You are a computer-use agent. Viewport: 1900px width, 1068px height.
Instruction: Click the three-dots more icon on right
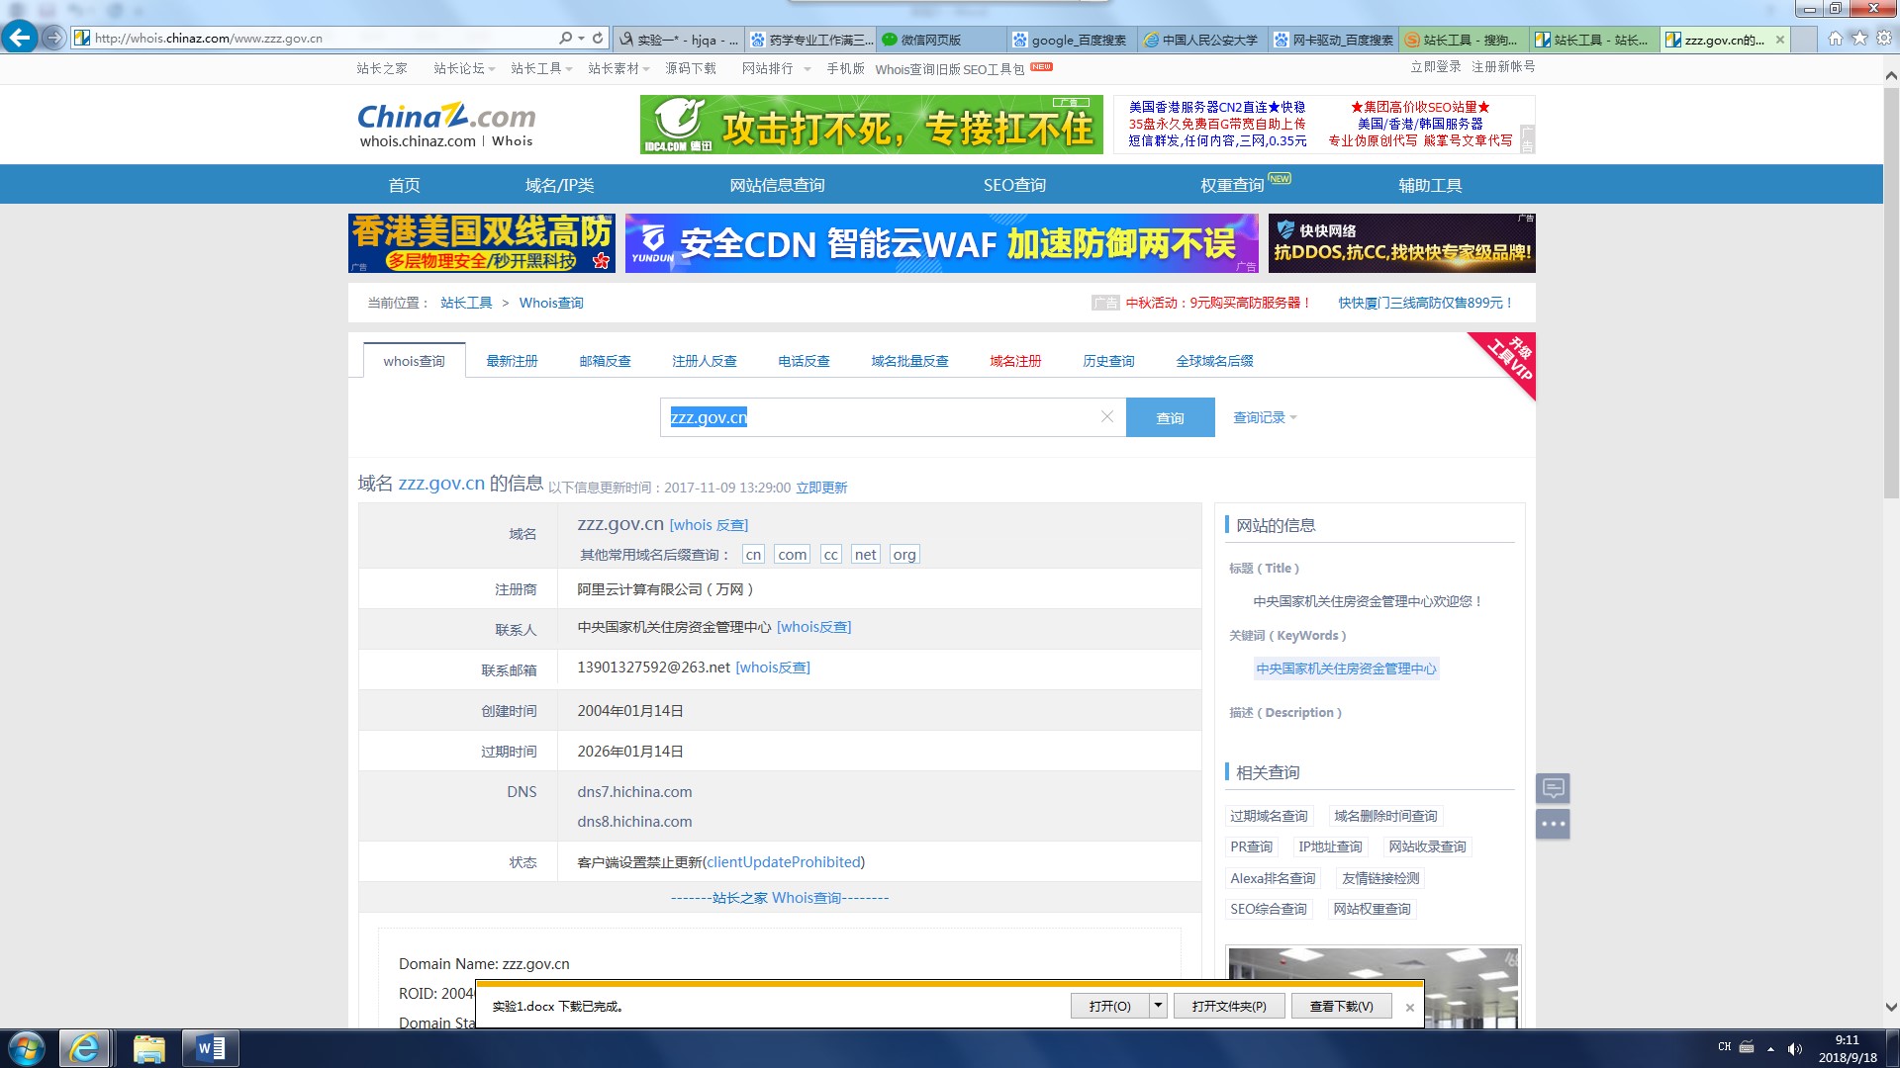click(1553, 824)
